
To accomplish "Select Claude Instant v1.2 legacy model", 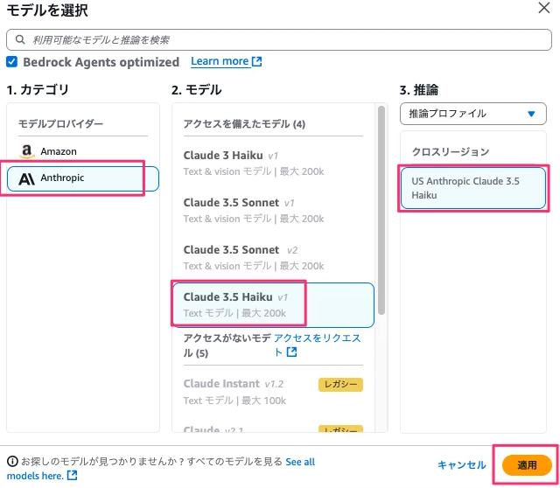I will coord(273,392).
